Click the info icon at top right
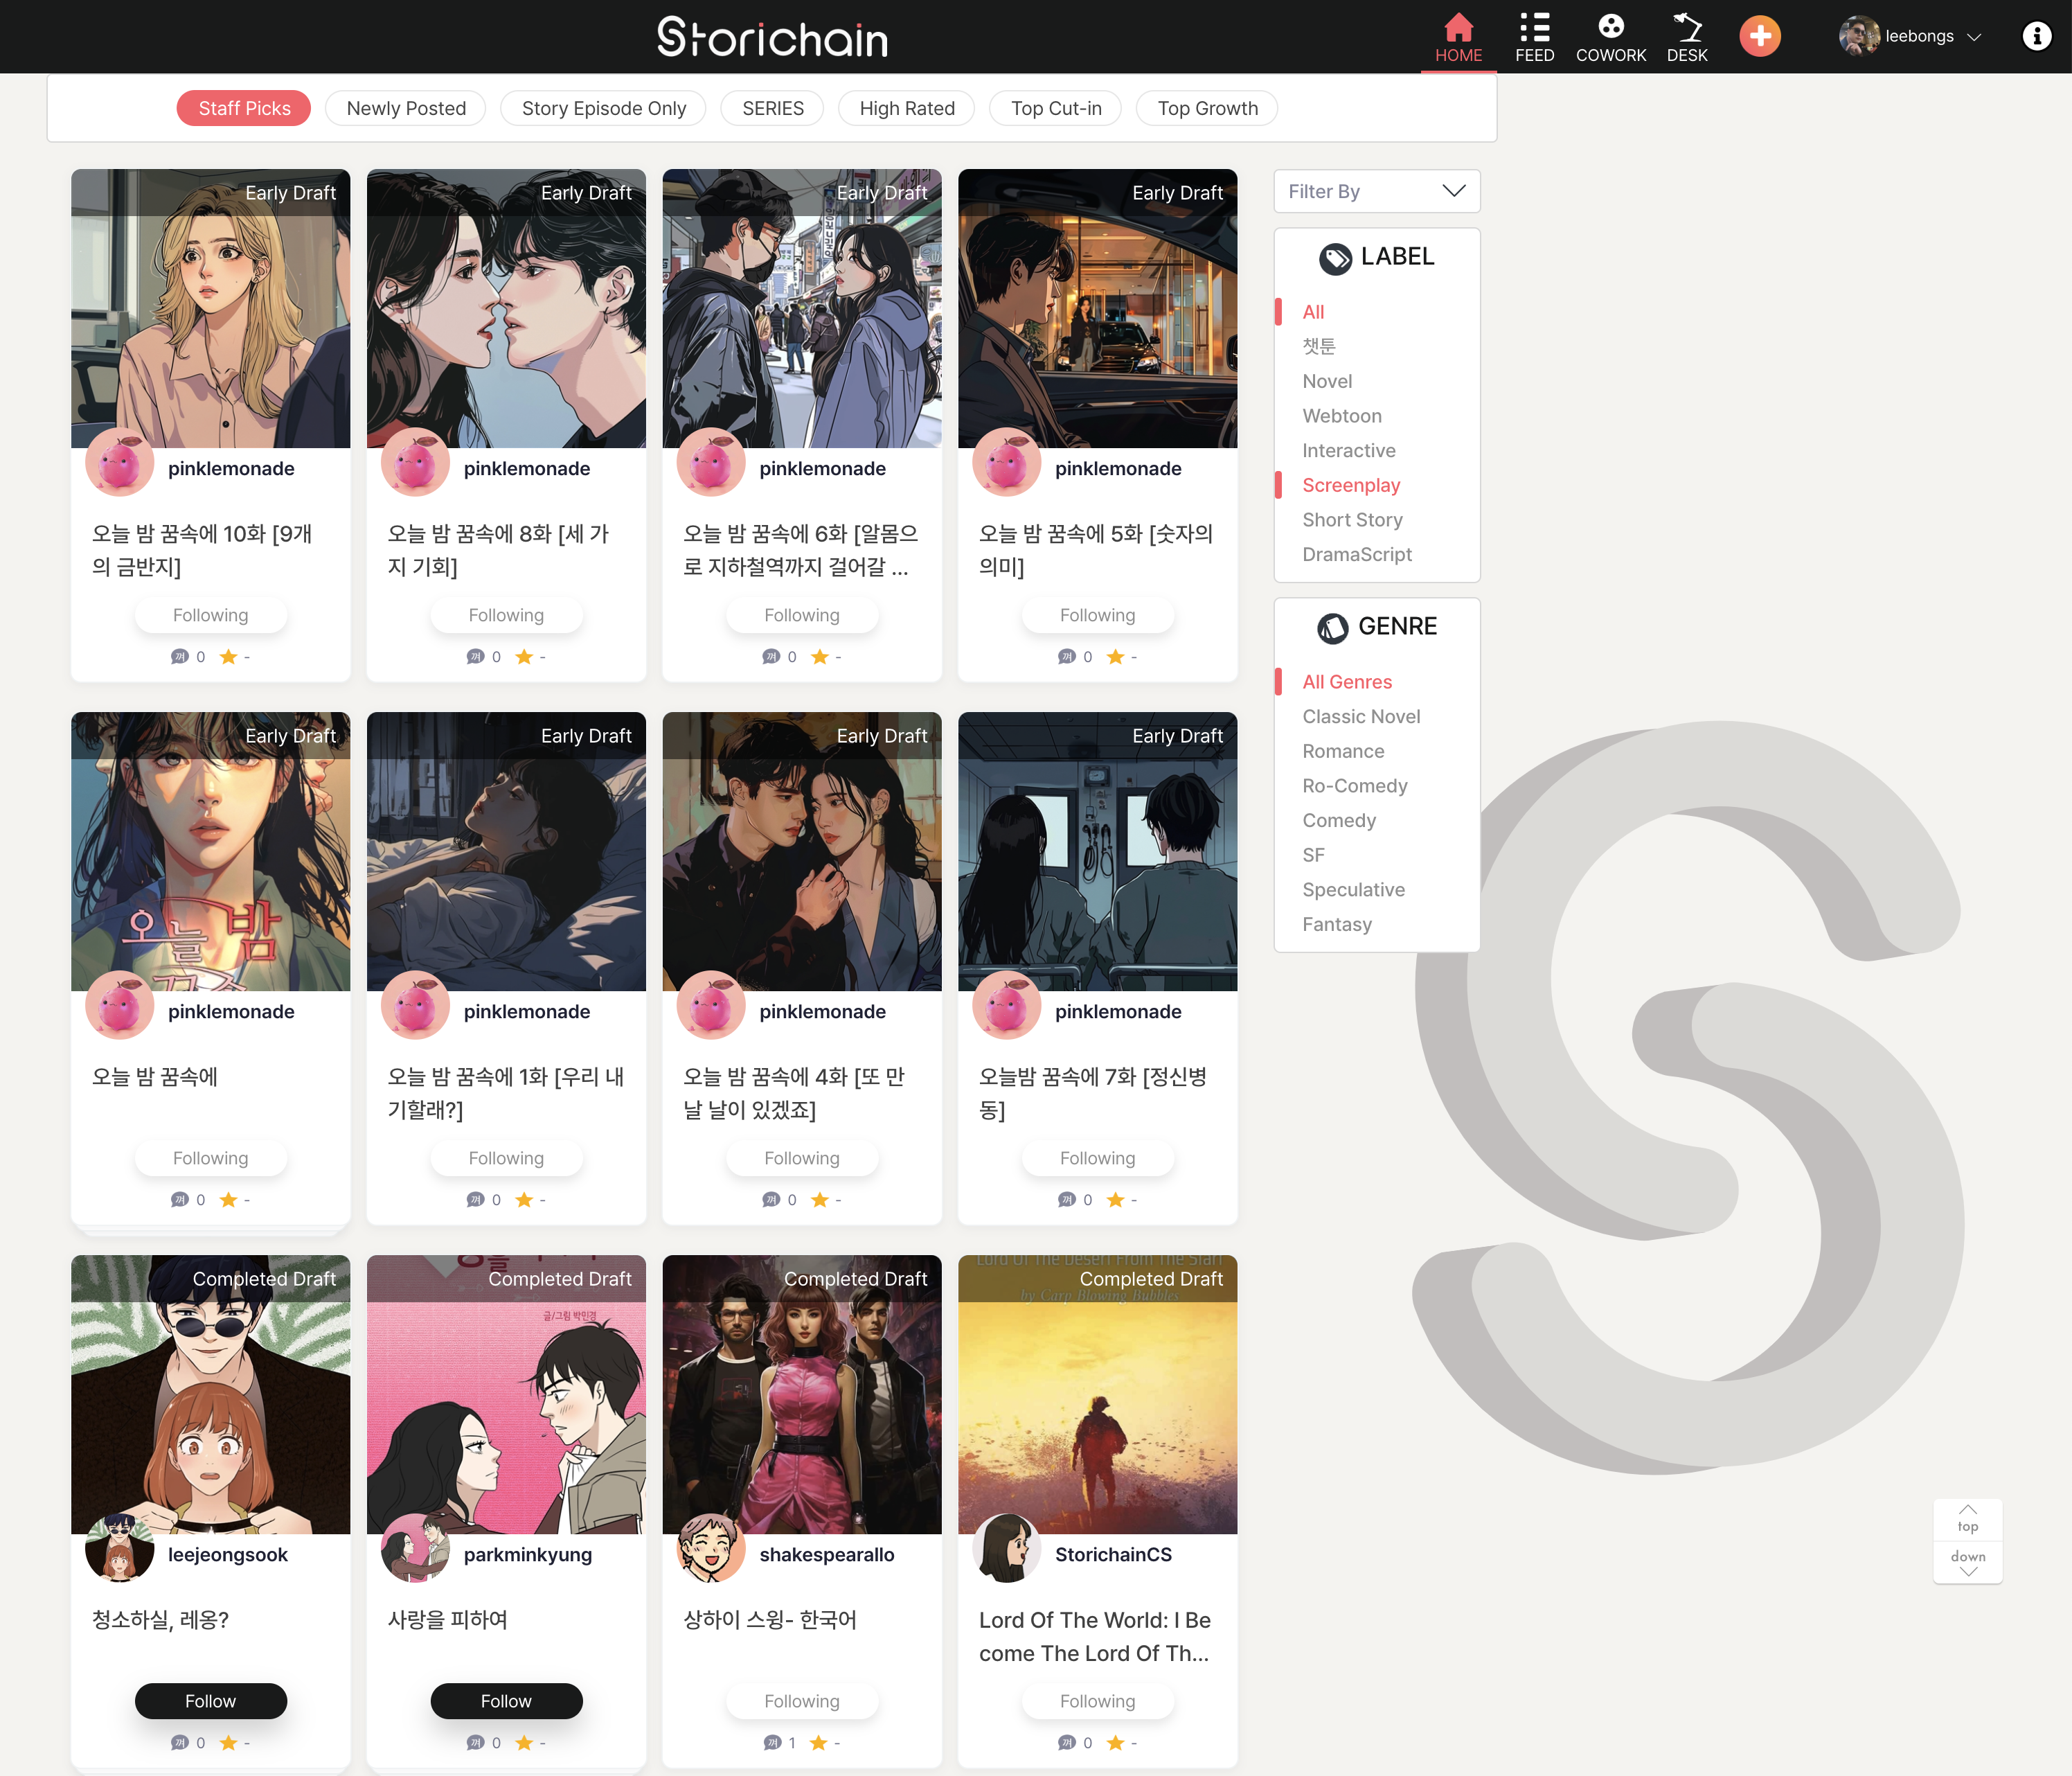Viewport: 2072px width, 1776px height. pos(2036,37)
